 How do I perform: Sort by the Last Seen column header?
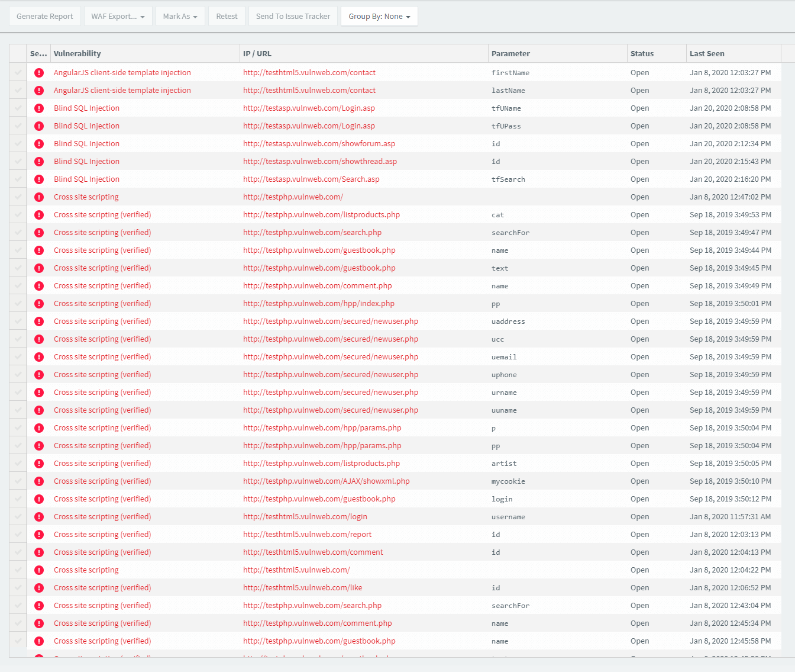(707, 53)
